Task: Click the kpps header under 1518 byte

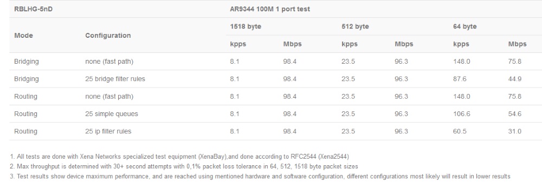Action: pyautogui.click(x=238, y=44)
